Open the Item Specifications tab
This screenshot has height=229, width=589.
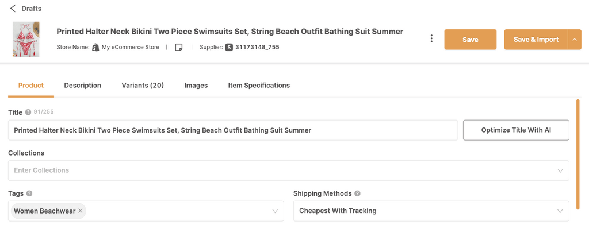(259, 86)
